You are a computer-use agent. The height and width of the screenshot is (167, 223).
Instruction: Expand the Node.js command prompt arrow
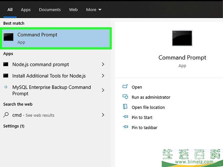(103, 64)
